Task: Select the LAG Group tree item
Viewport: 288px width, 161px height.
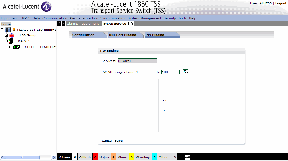Action: click(x=28, y=35)
